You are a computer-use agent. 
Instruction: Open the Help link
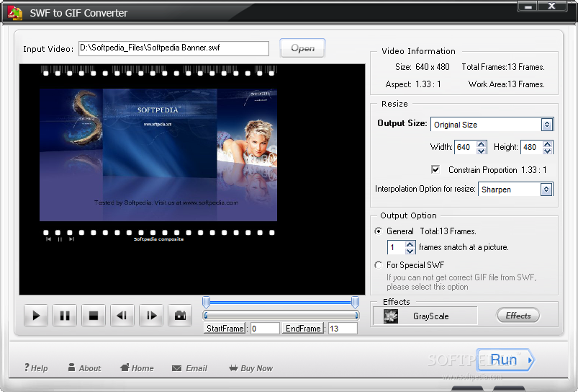(x=36, y=368)
